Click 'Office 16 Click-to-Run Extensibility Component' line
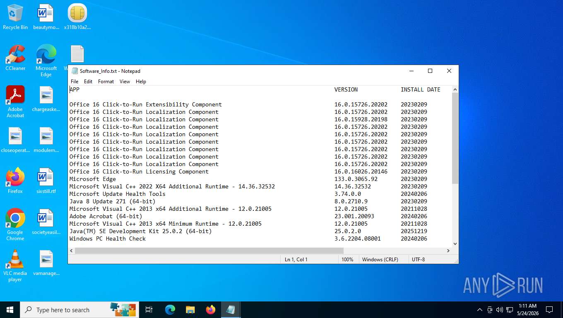563x318 pixels. pos(146,104)
